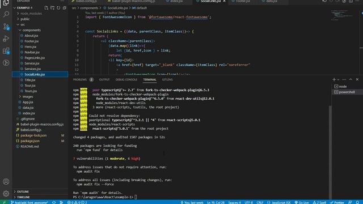This screenshot has width=363, height=204.
Task: Click the New Folder icon in Explorer header
Action: [x=52, y=8]
